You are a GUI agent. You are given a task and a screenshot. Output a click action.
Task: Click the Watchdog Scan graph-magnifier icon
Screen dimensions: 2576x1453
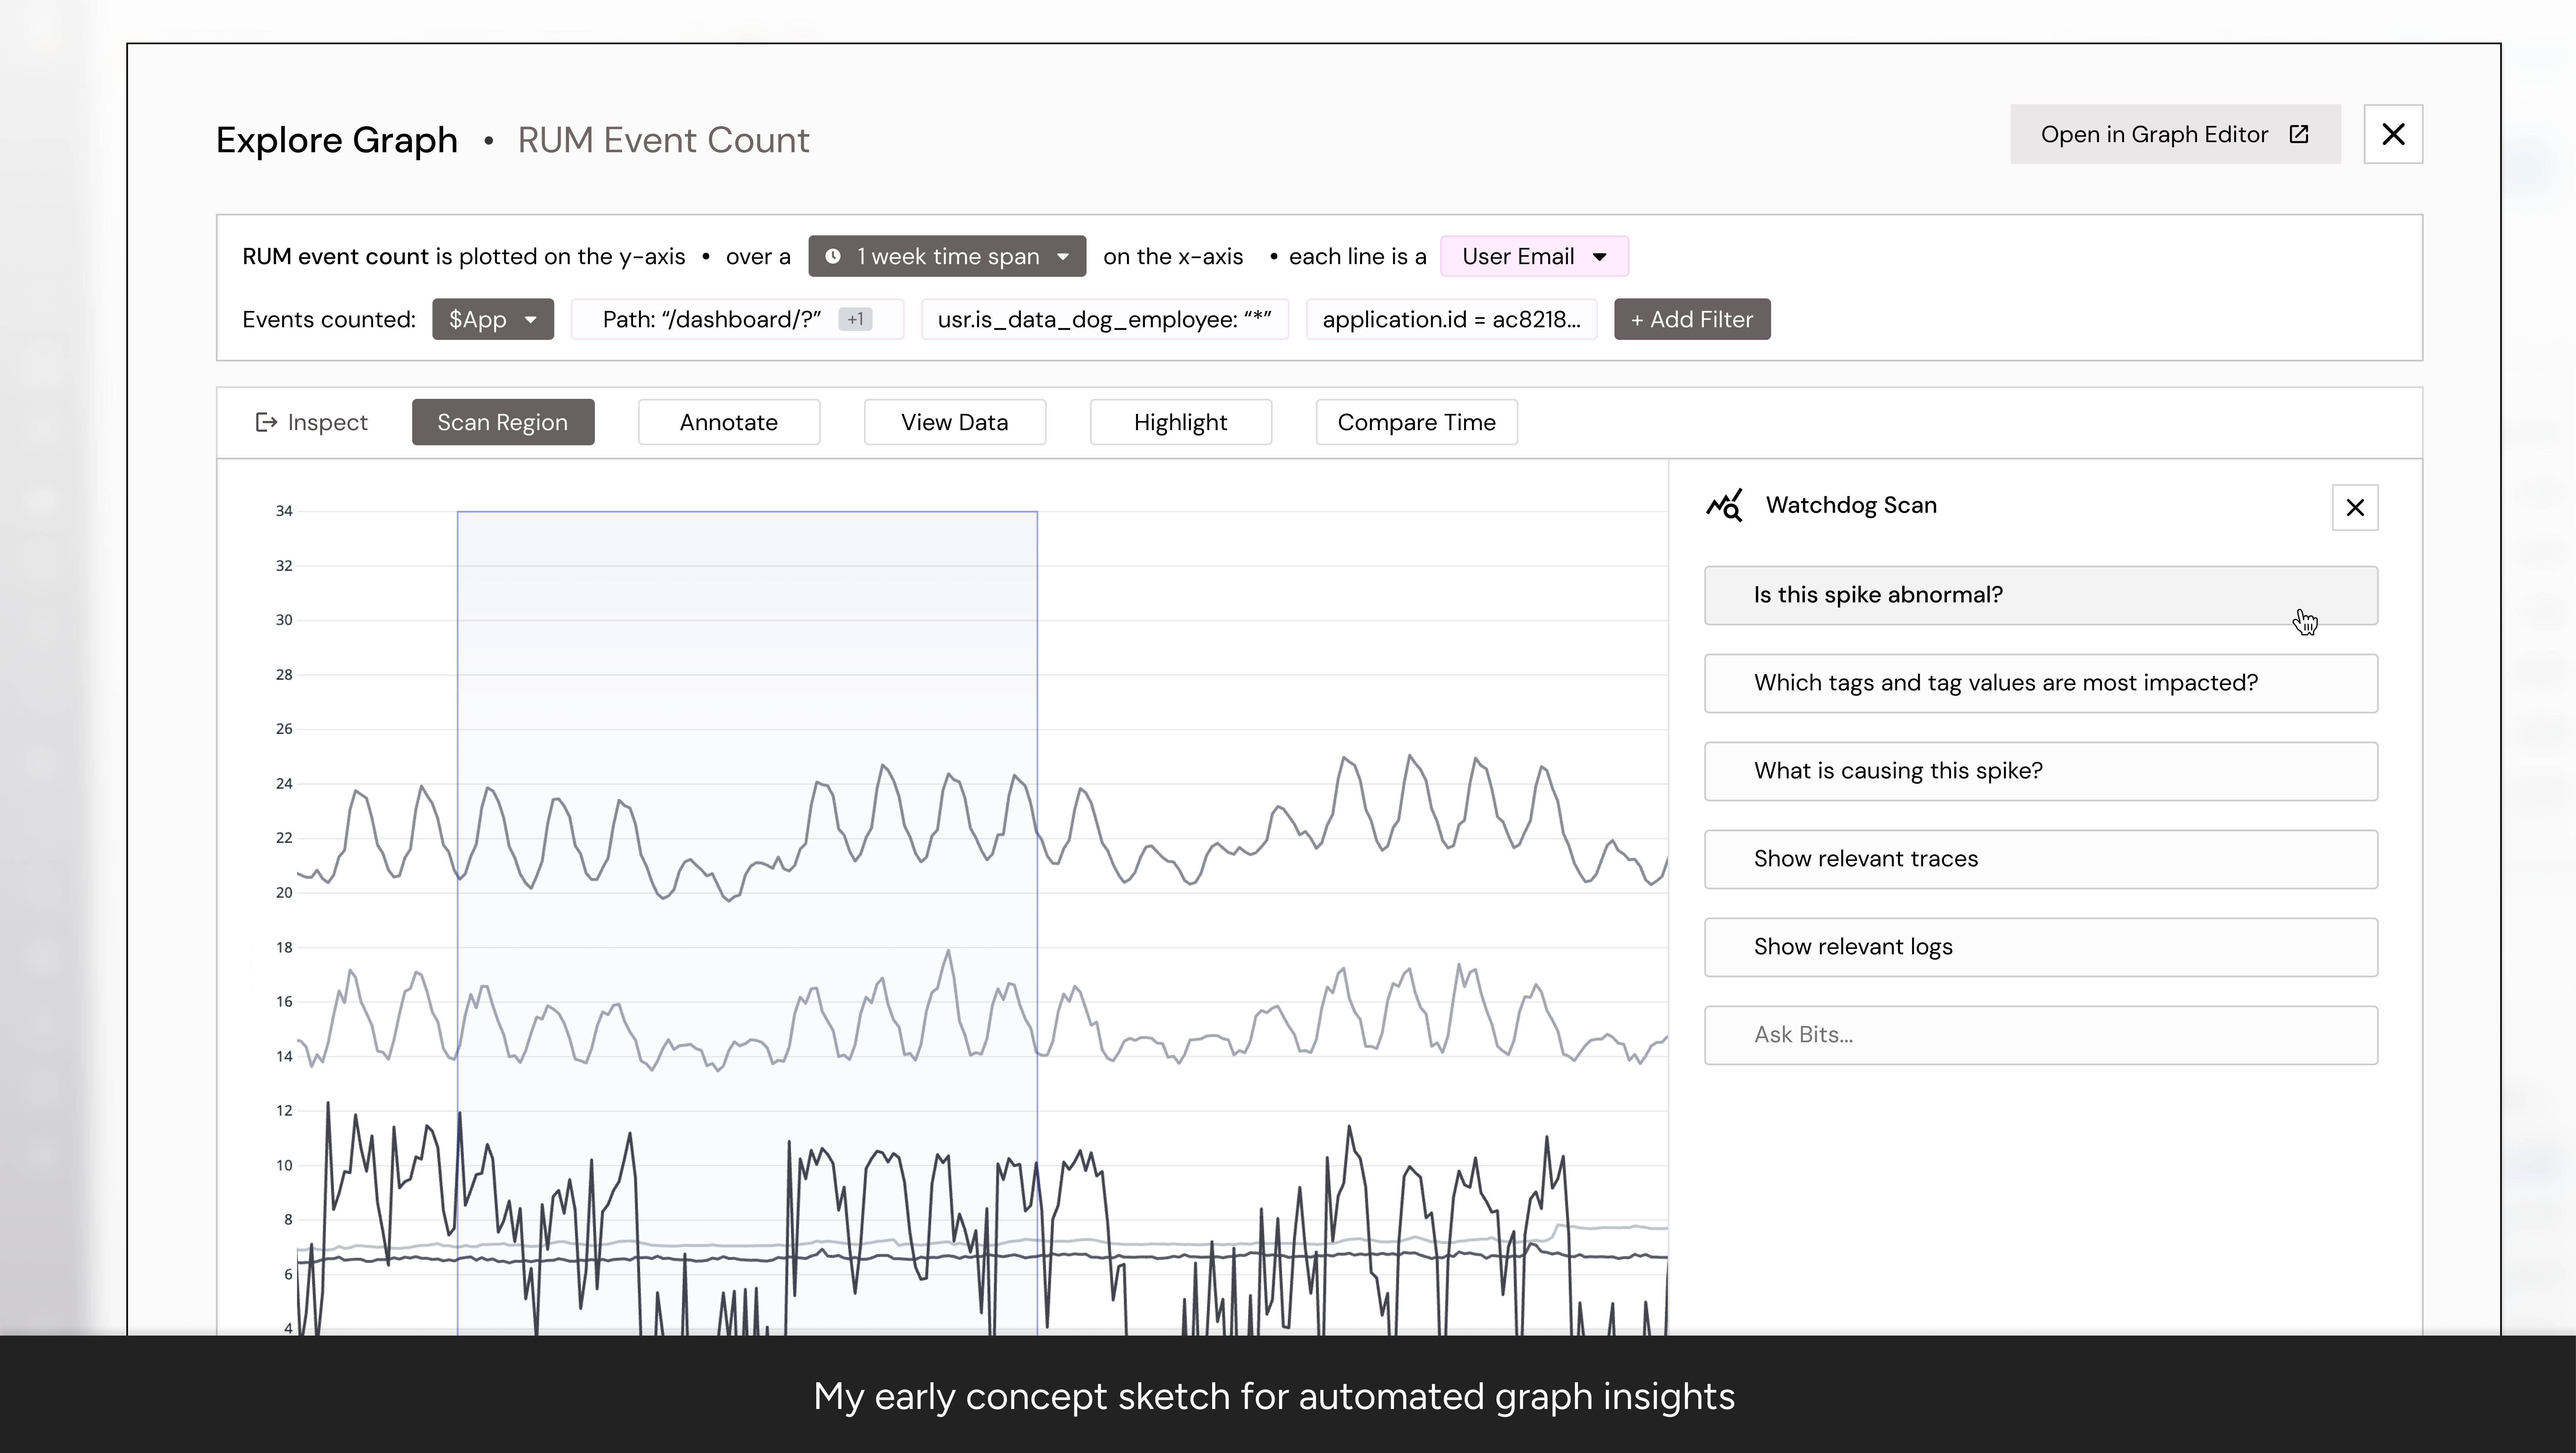pos(1724,506)
